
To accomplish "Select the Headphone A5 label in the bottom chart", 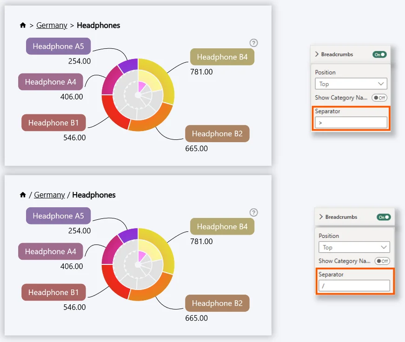I will [x=58, y=216].
